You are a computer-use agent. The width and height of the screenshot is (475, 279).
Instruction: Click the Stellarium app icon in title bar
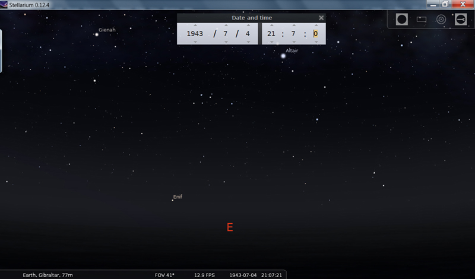[x=4, y=5]
